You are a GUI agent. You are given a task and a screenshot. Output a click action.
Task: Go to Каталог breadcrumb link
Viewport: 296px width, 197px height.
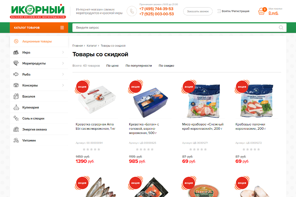(92, 46)
